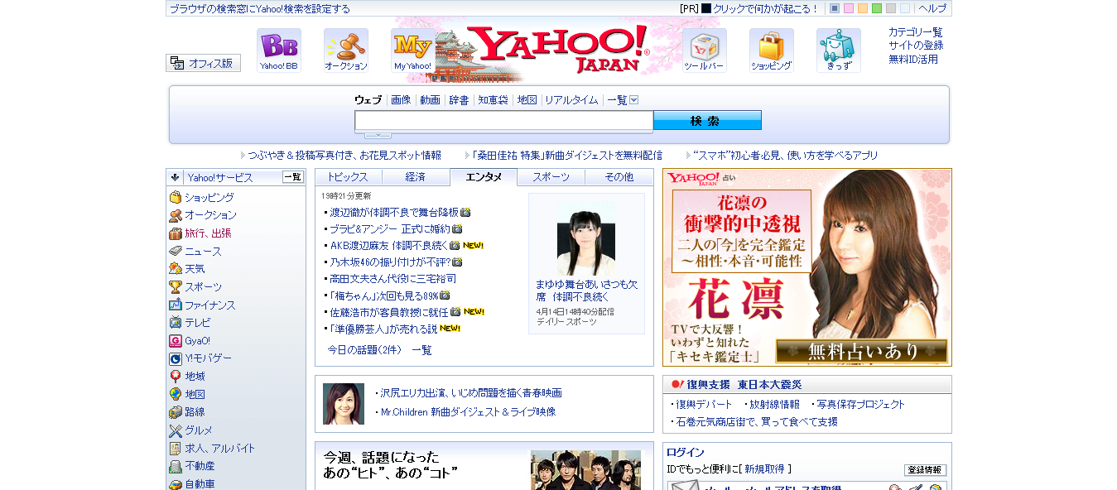The width and height of the screenshot is (1117, 490).
Task: Select the green theme swatch
Action: point(877,8)
